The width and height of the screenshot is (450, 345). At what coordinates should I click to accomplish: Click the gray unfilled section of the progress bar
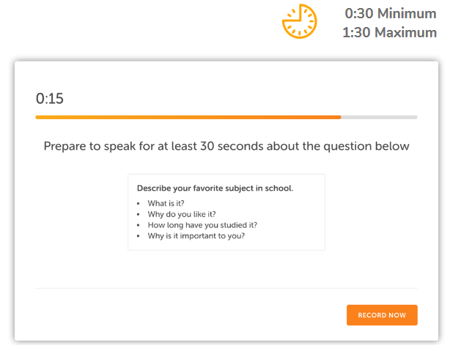[x=379, y=117]
